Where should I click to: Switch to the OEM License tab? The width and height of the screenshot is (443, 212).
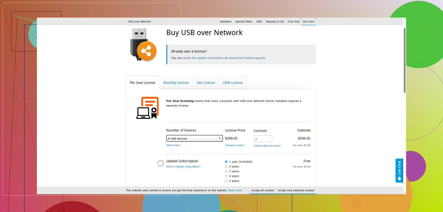(x=233, y=82)
